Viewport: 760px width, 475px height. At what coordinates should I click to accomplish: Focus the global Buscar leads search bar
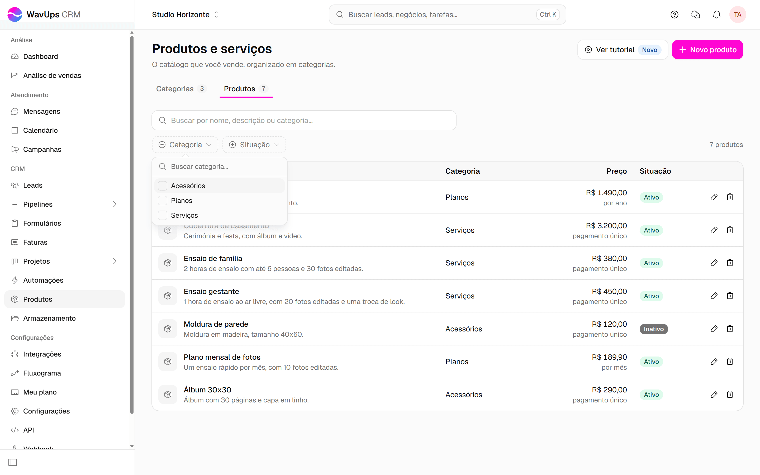coord(447,15)
